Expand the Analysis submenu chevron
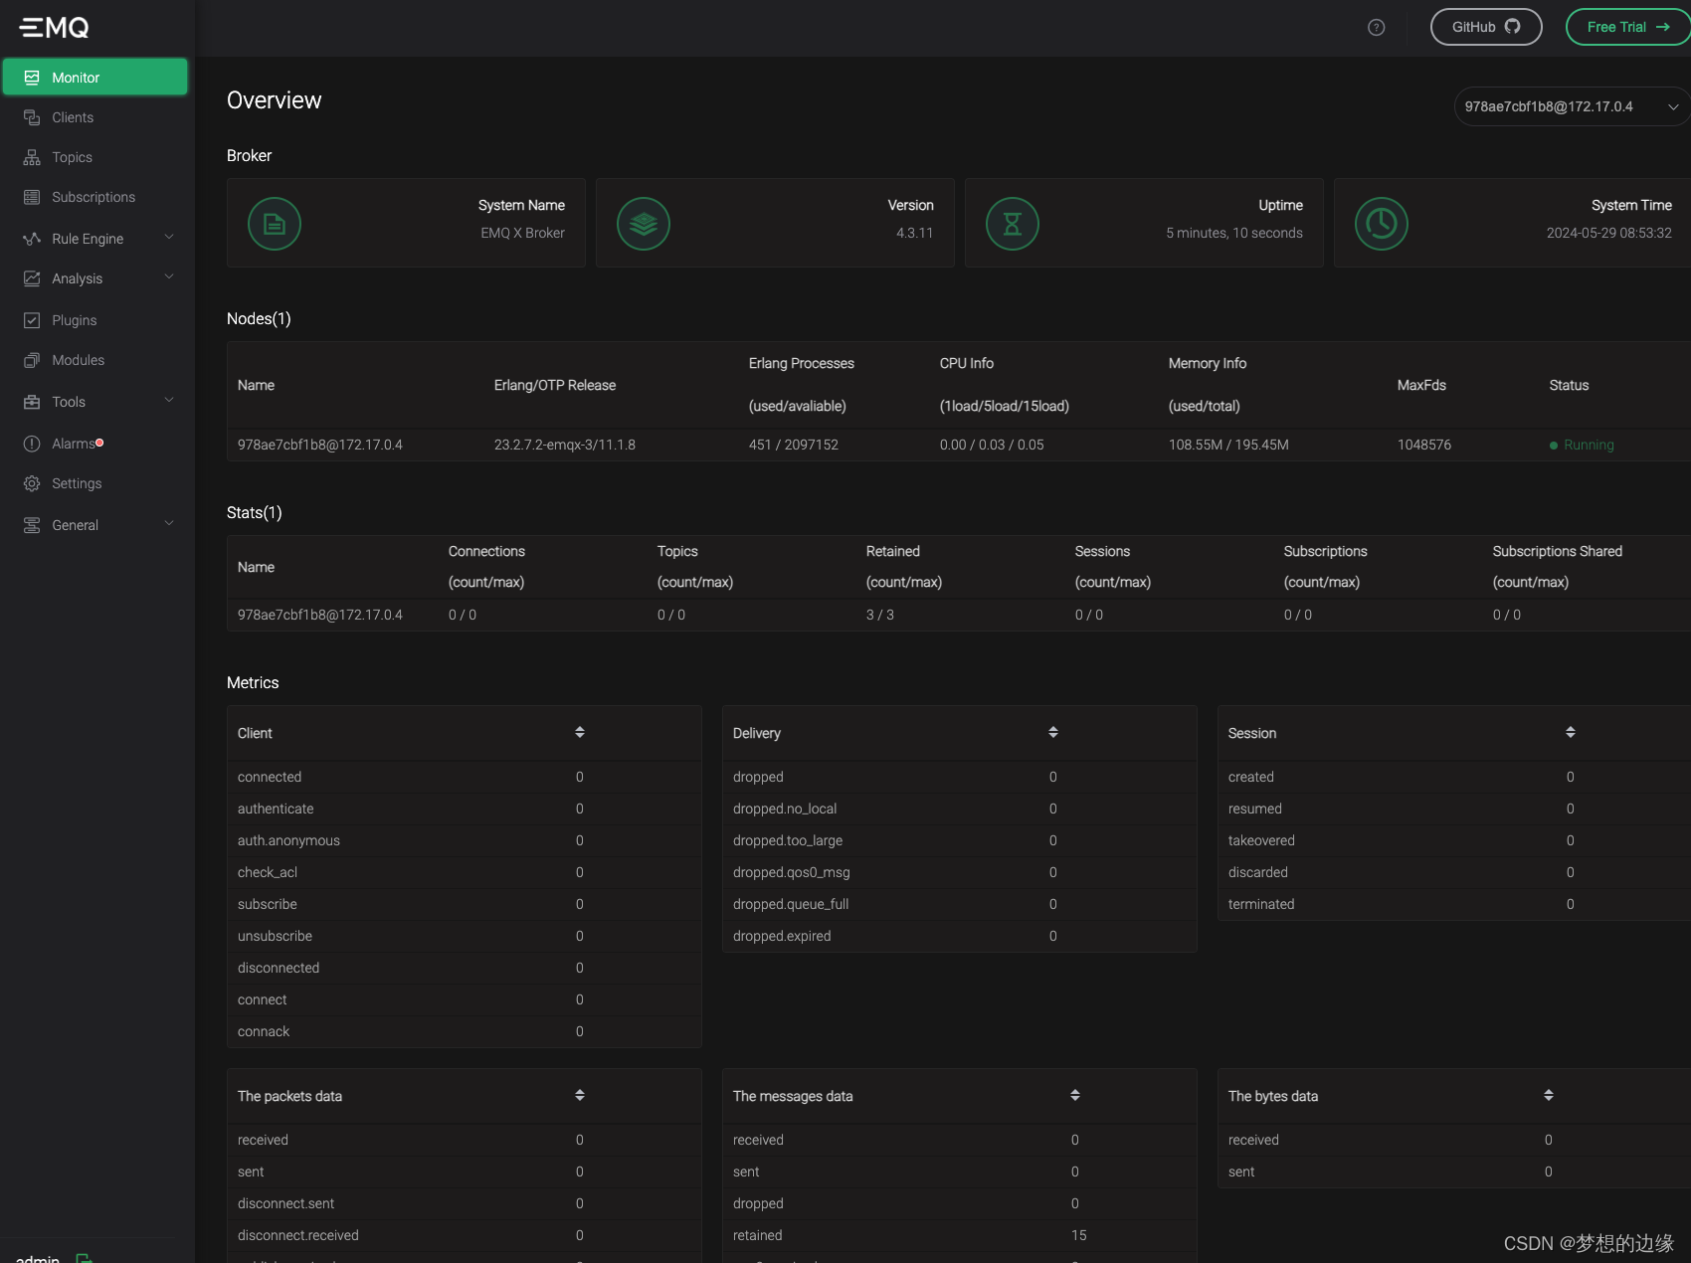Screen dimensions: 1691x1263 click(169, 277)
